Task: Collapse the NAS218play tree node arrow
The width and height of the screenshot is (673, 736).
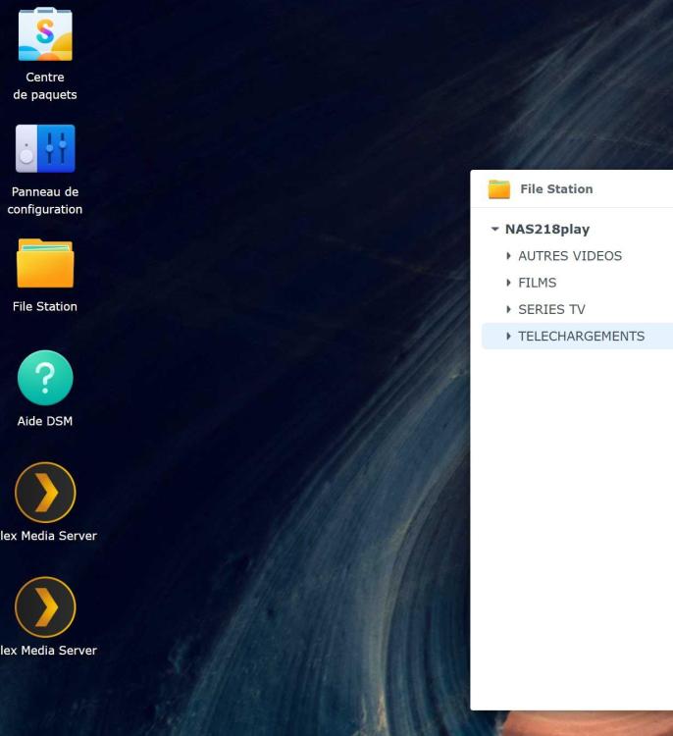Action: 494,229
